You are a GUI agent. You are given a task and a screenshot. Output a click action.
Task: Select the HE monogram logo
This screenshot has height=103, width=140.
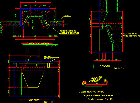[96, 80]
